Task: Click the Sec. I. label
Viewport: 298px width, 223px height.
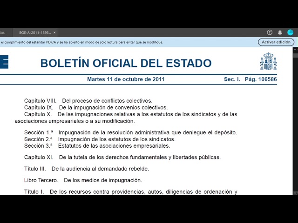Action: 232,79
